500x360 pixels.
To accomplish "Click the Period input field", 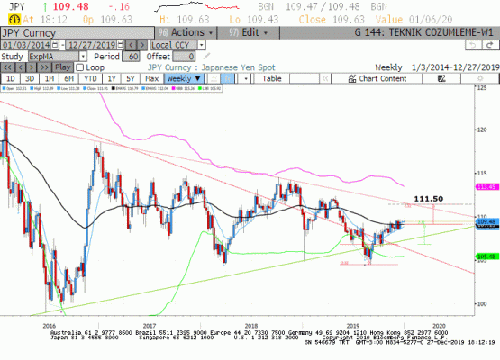I will (x=131, y=57).
